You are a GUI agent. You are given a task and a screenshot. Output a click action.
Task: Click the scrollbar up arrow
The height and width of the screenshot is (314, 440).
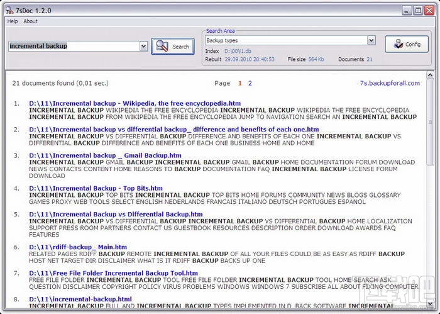click(x=430, y=75)
